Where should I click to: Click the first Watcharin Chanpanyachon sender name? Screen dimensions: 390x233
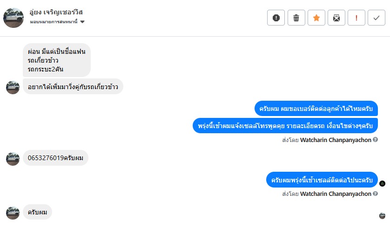(336, 139)
